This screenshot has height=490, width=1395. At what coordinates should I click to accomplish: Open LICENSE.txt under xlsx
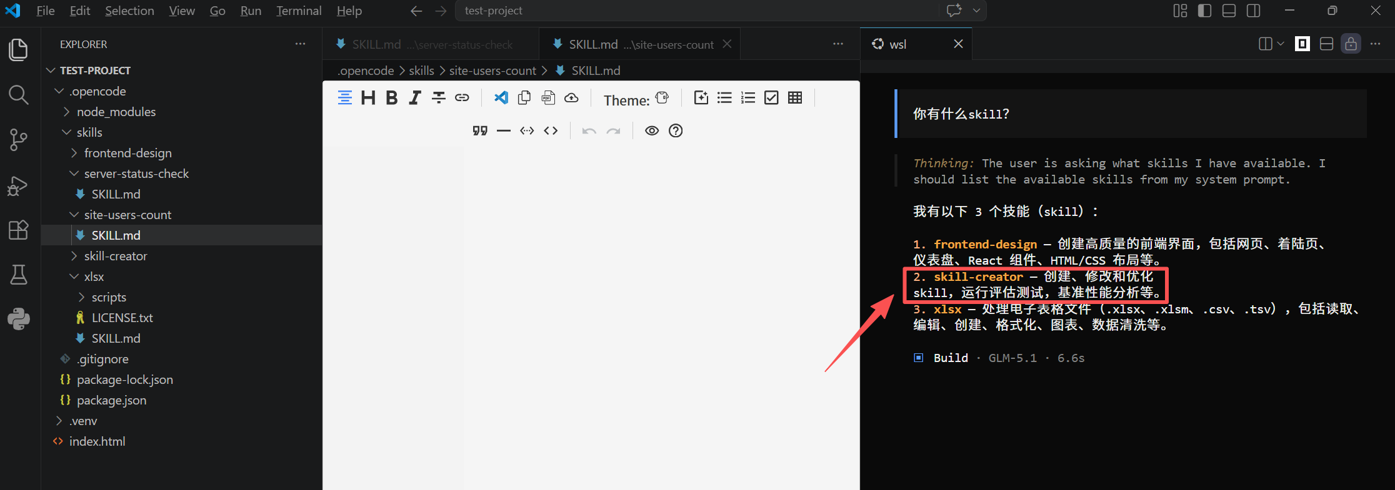(122, 318)
